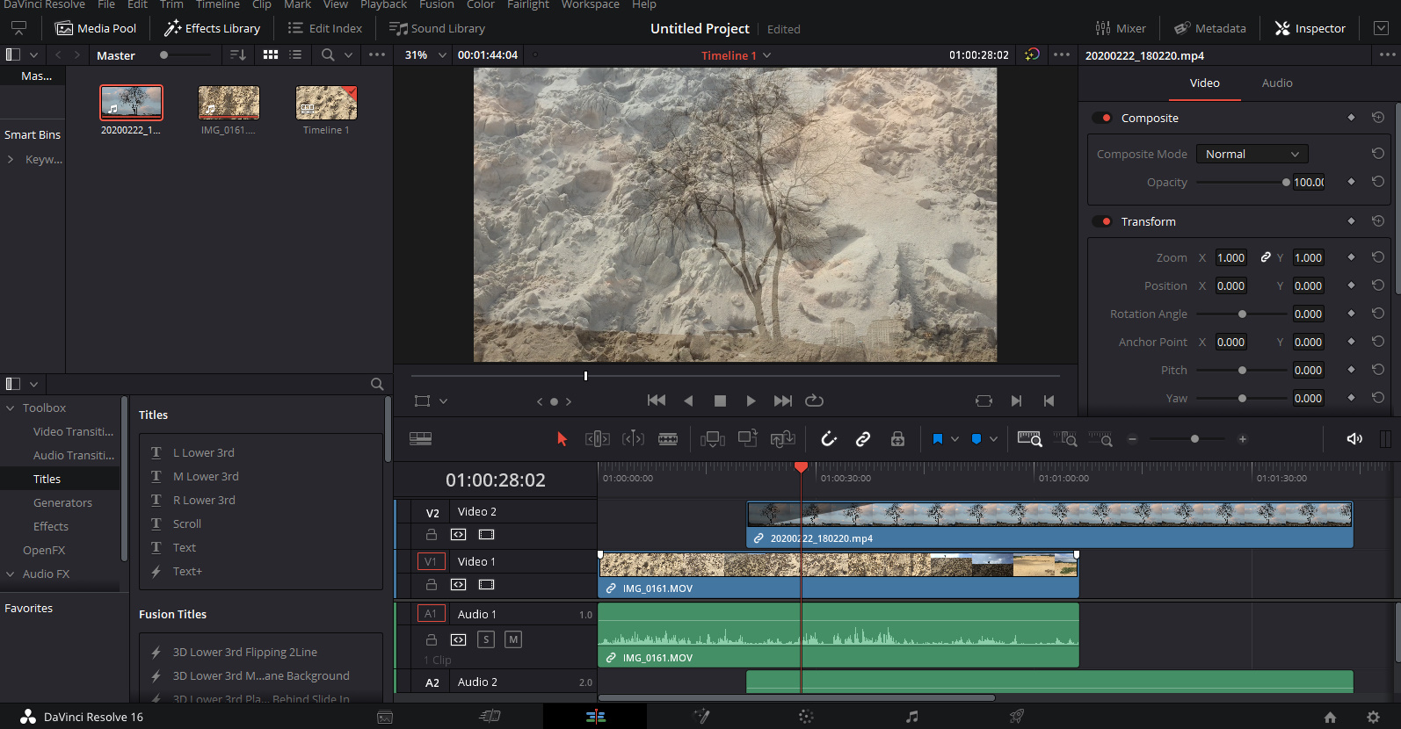Toggle auto select on Video 2 track
Screen dimensions: 1401x729
point(459,534)
